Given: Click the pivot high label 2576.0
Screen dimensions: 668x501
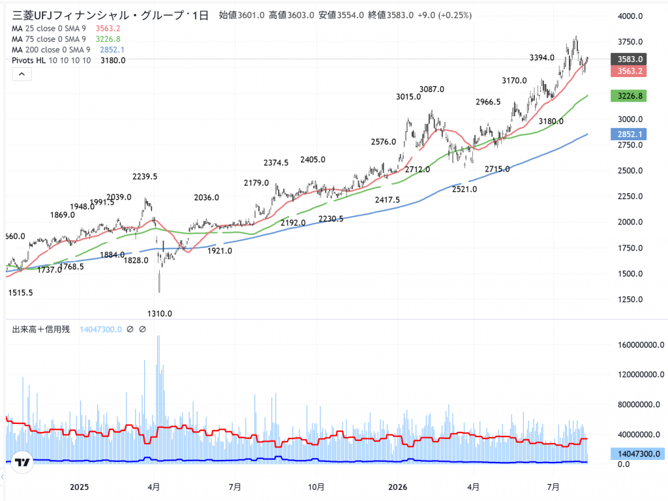Looking at the screenshot, I should tap(384, 142).
